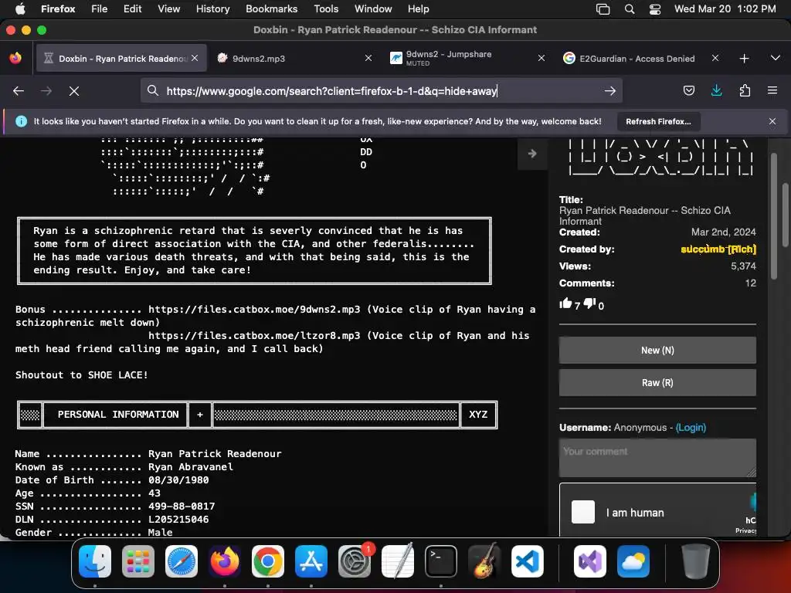This screenshot has height=593, width=791.
Task: Open the Help menu
Action: pos(418,8)
